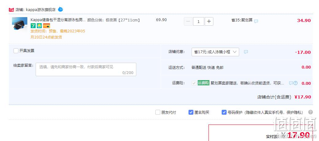This screenshot has width=319, height=141.
Task: Open the info bubble beside store discount dropdown
Action: [x=246, y=52]
